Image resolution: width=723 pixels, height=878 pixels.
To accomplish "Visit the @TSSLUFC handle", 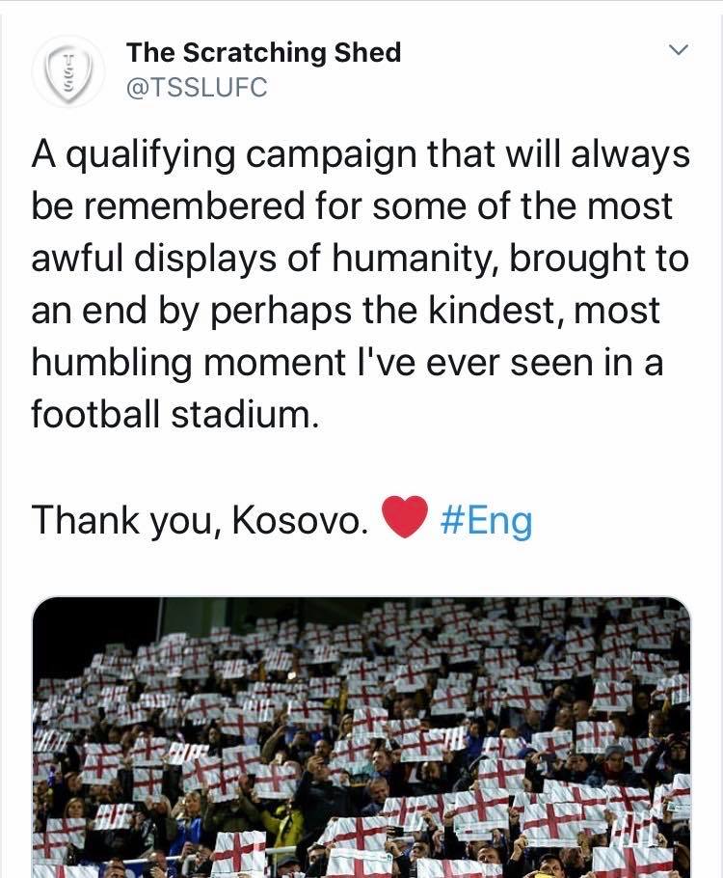I will click(x=197, y=88).
